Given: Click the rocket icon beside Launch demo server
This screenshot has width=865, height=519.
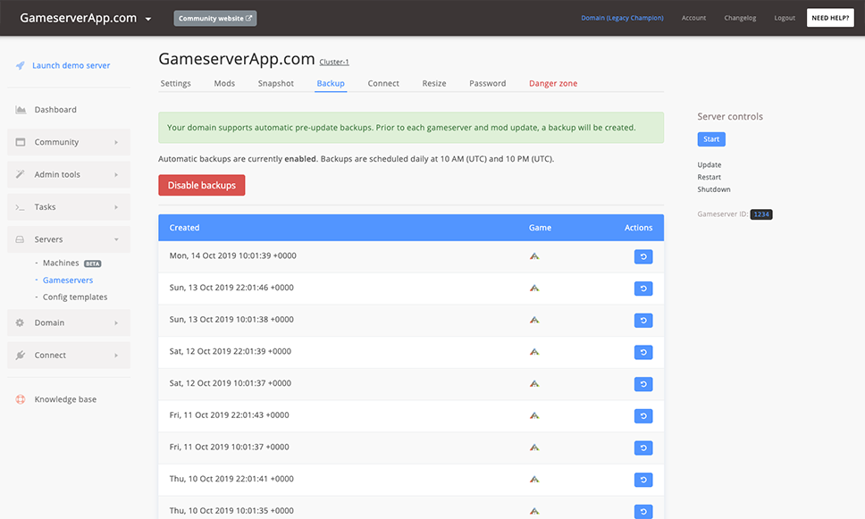Looking at the screenshot, I should [x=21, y=65].
